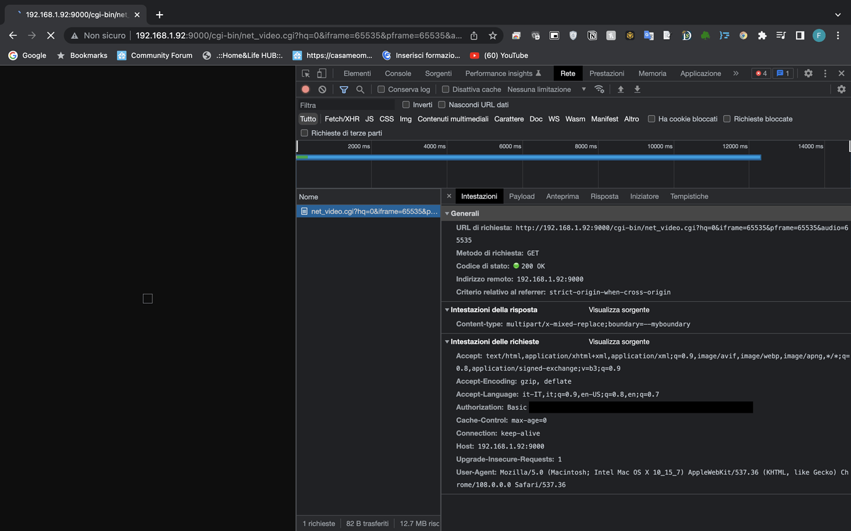The width and height of the screenshot is (851, 531).
Task: Switch to the Console panel
Action: click(x=398, y=73)
